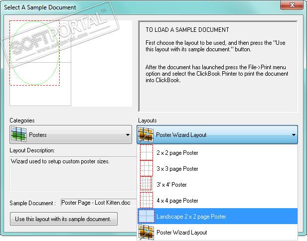Click the Layout Description text box

(73, 174)
